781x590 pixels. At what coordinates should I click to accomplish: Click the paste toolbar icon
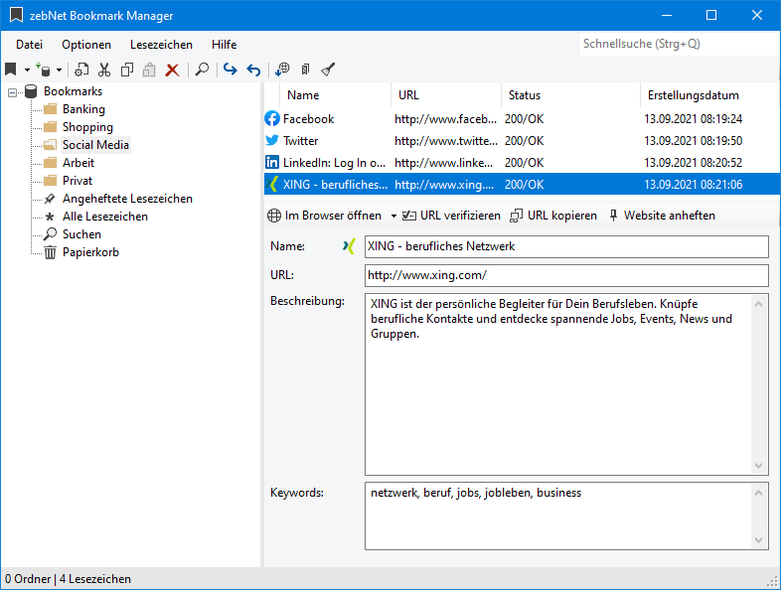coord(149,70)
